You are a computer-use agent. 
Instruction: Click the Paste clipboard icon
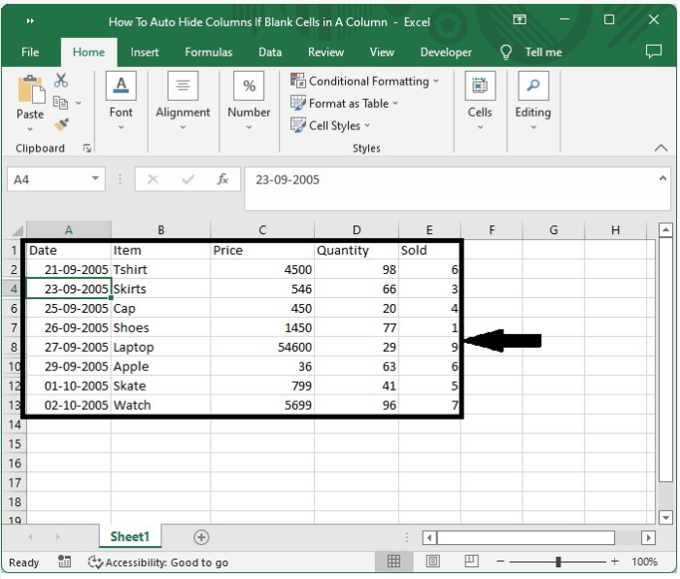30,97
